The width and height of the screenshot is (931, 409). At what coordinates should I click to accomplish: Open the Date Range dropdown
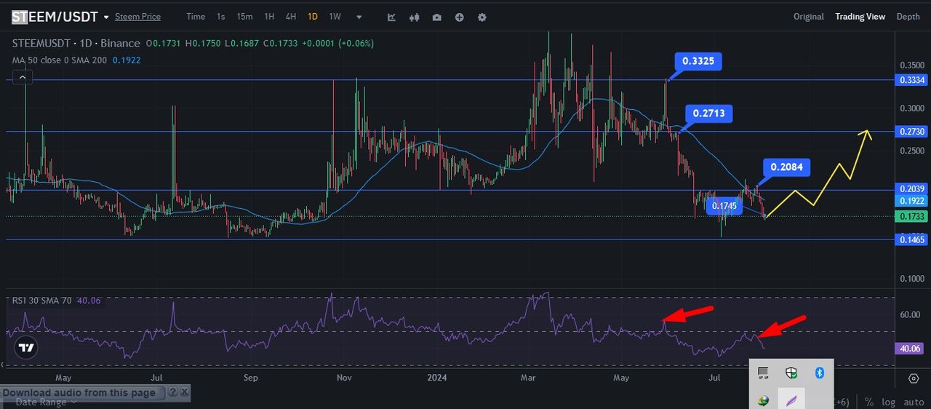[45, 402]
